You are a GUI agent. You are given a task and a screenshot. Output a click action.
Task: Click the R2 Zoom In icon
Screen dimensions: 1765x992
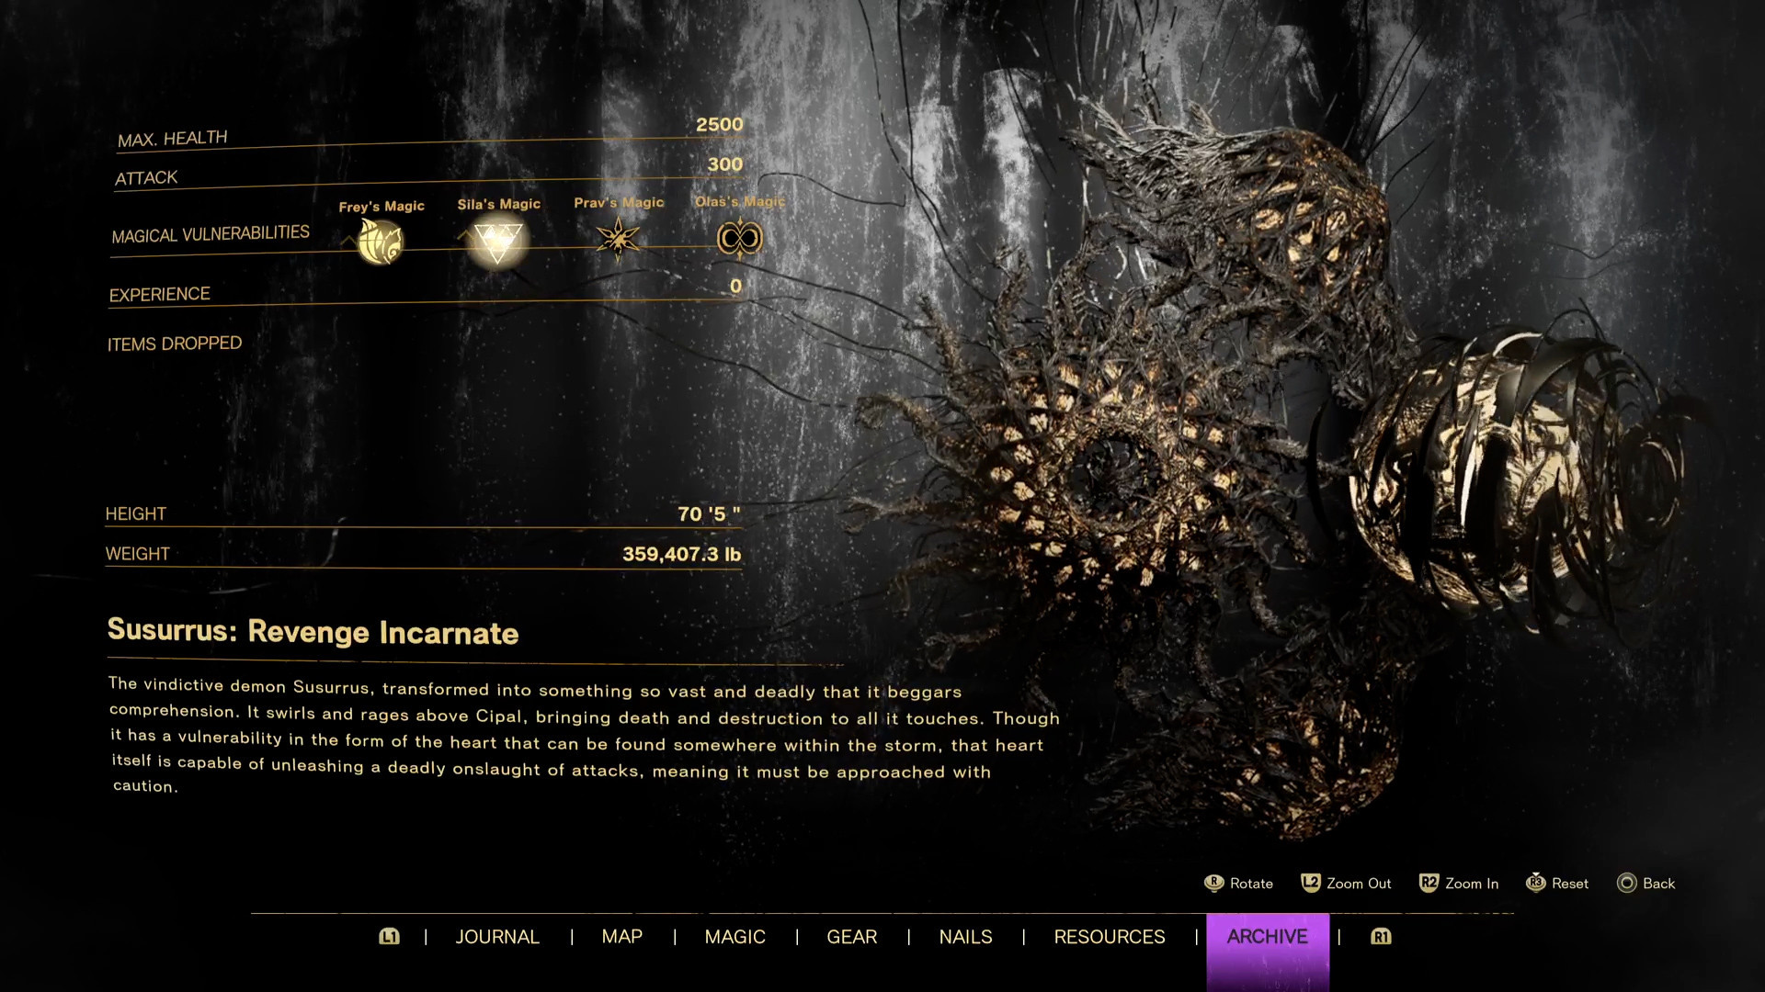[x=1429, y=883]
